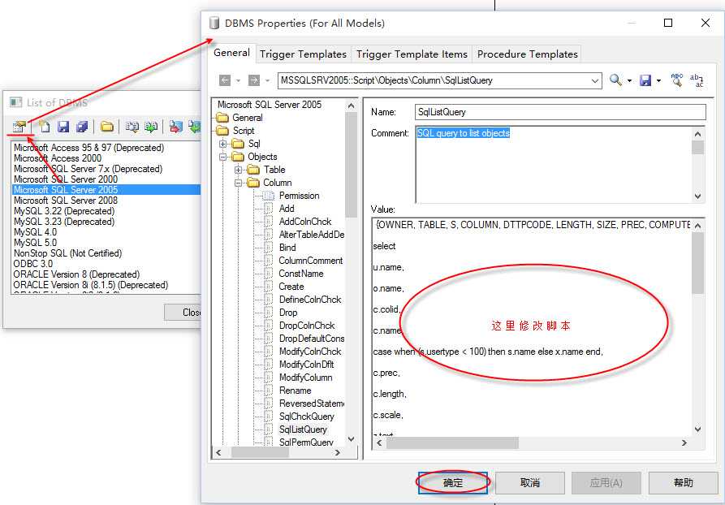
Task: Close the DBMS Properties window
Action: click(706, 23)
